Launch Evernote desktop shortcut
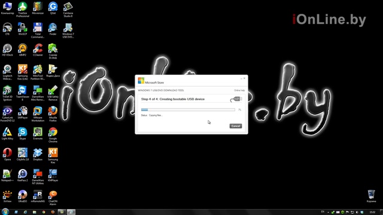The width and height of the screenshot is (383, 215). click(38, 134)
